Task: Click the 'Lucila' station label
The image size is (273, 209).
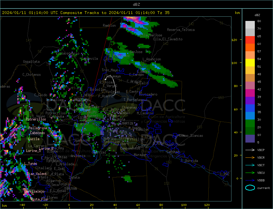Action: click(x=34, y=139)
